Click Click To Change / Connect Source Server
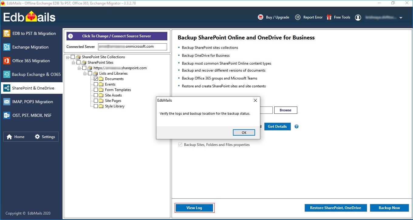The width and height of the screenshot is (413, 220). 117,36
